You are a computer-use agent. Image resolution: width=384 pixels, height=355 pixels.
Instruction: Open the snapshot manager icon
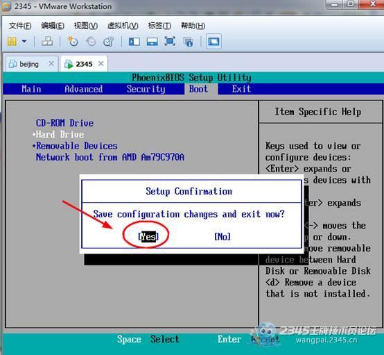point(109,42)
